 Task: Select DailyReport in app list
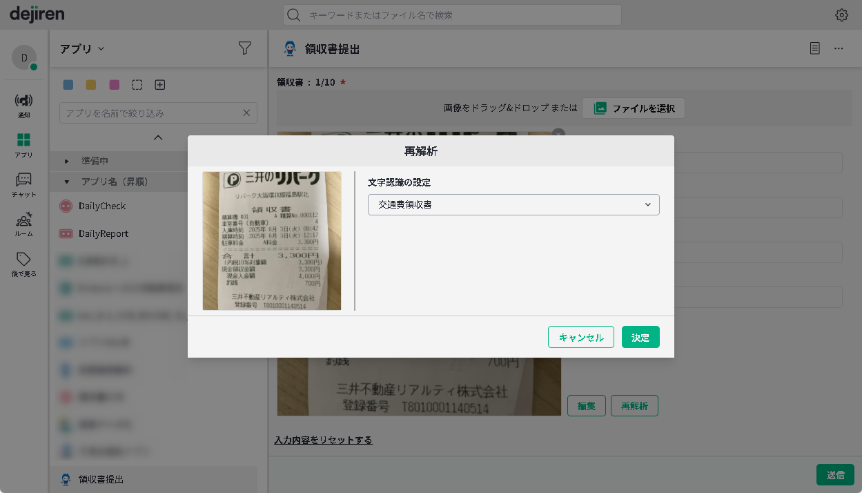click(x=104, y=233)
